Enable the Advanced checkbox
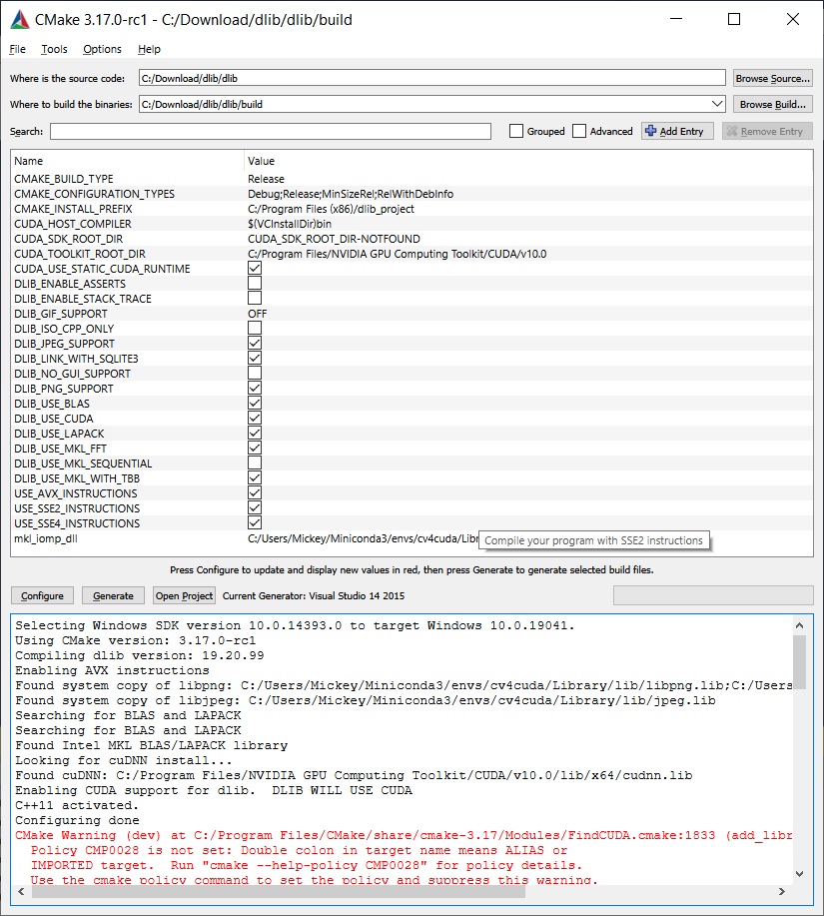The height and width of the screenshot is (916, 824). [x=580, y=131]
